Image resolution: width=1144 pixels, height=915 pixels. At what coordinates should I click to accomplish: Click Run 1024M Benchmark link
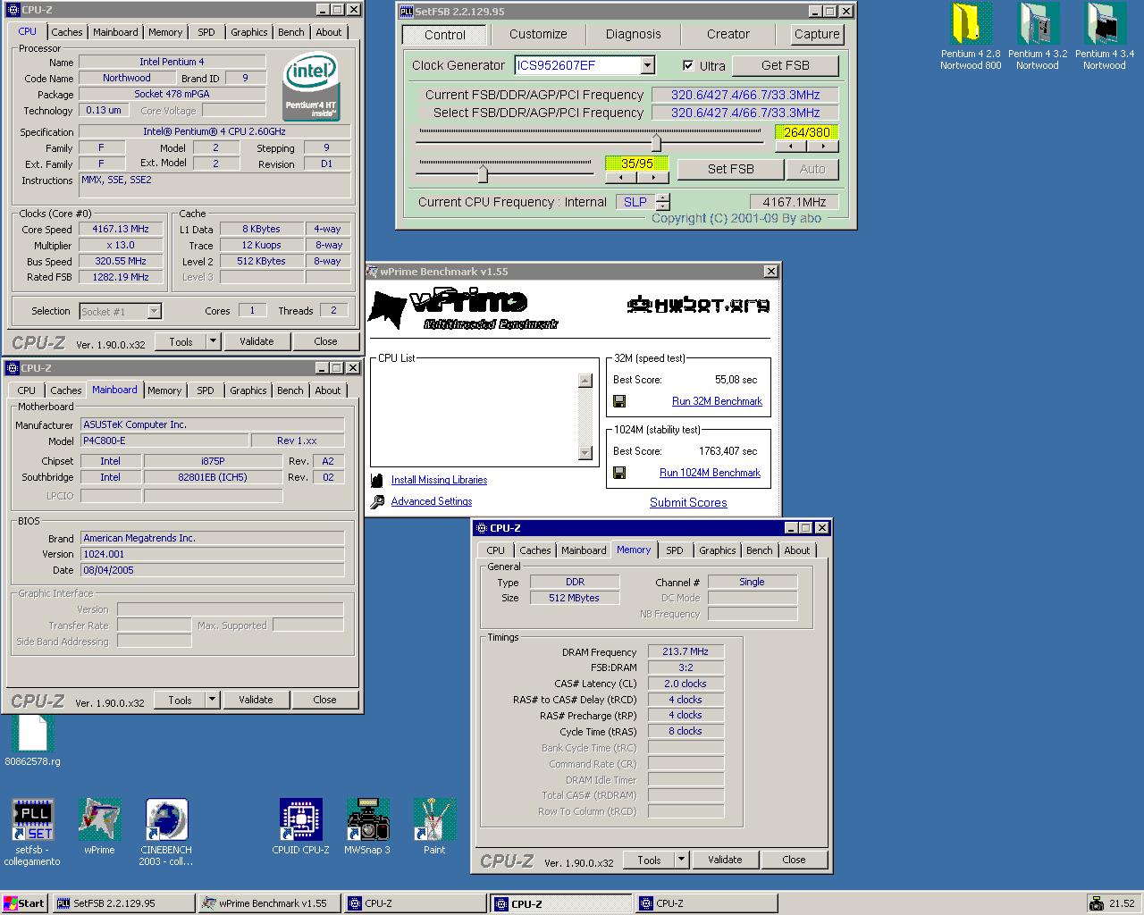pyautogui.click(x=710, y=473)
